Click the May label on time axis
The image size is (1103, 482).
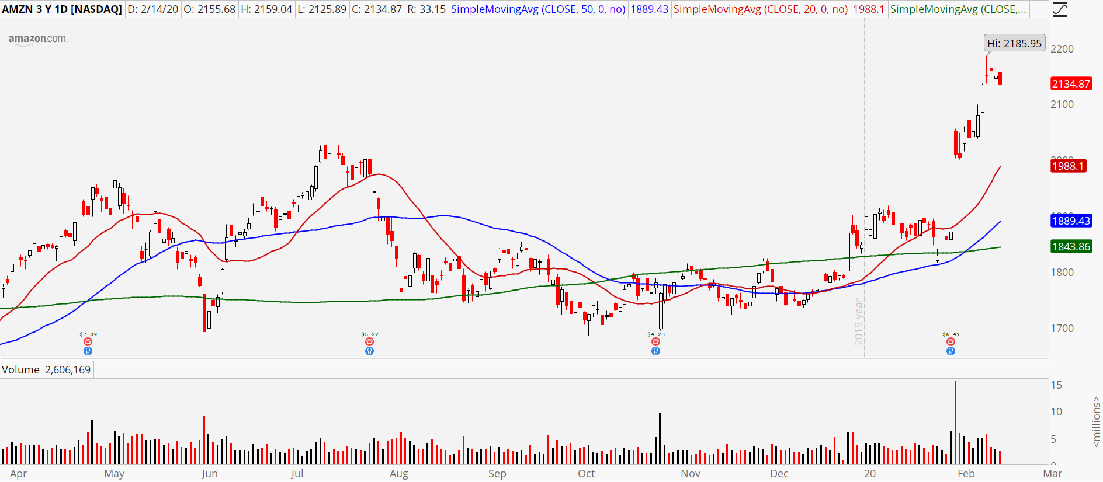coord(114,474)
